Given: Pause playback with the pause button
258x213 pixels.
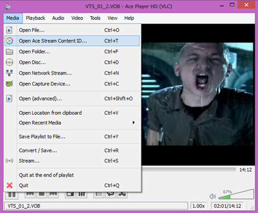Looking at the screenshot, I should [12, 195].
